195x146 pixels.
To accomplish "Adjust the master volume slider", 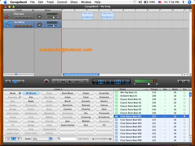I will click(149, 84).
